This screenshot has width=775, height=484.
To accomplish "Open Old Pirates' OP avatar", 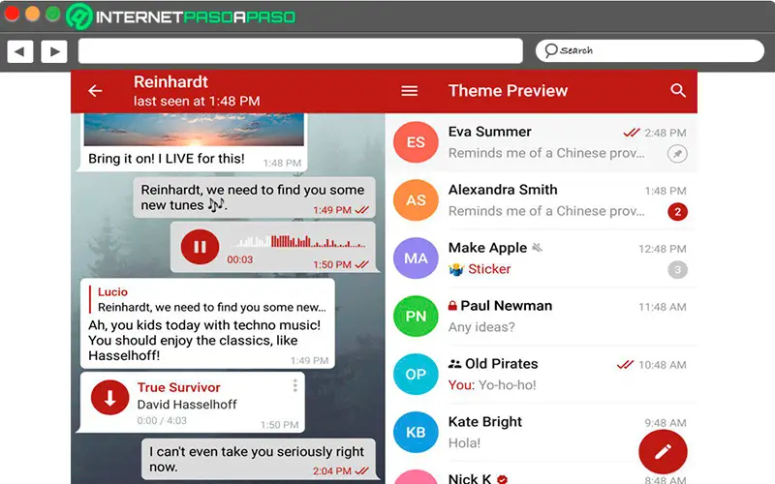I will point(416,375).
